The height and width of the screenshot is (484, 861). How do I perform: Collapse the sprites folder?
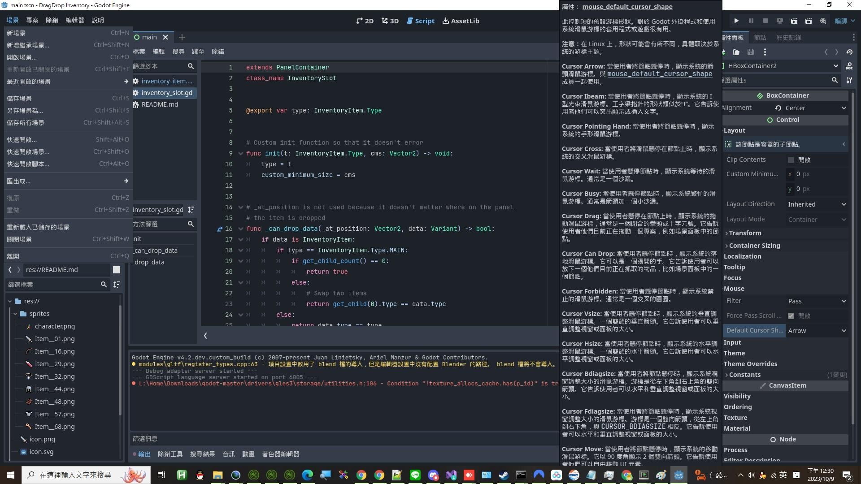[x=15, y=314]
